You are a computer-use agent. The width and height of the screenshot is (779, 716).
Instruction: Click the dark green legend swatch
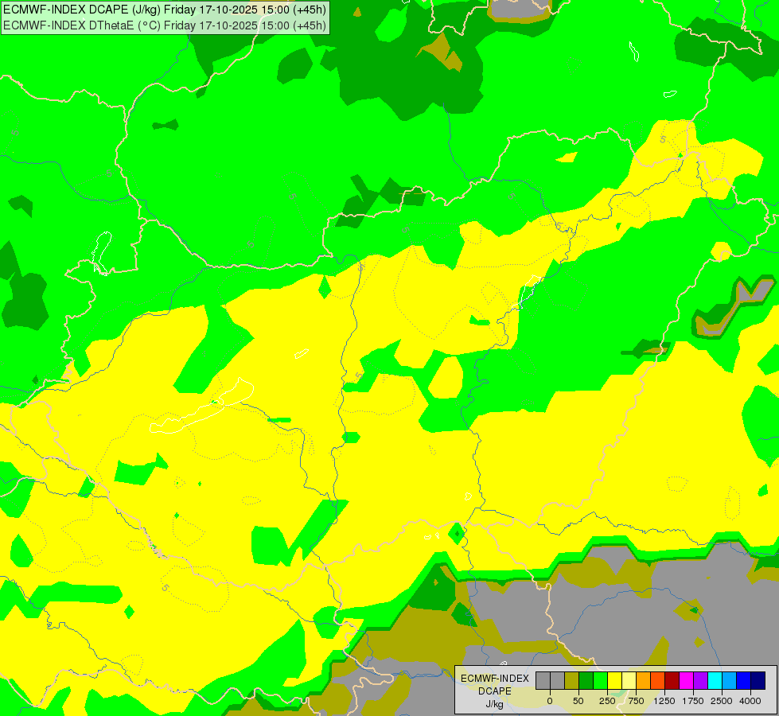point(586,681)
